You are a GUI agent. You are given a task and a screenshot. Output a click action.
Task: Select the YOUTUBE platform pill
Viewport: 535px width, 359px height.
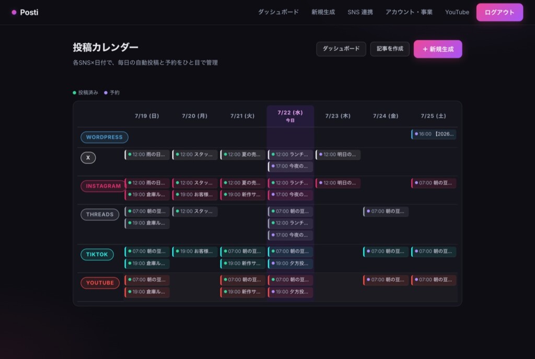(x=100, y=283)
